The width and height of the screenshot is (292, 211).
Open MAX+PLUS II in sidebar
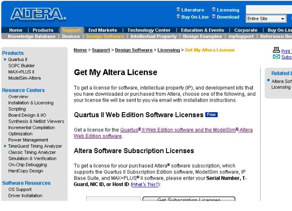coord(21,72)
